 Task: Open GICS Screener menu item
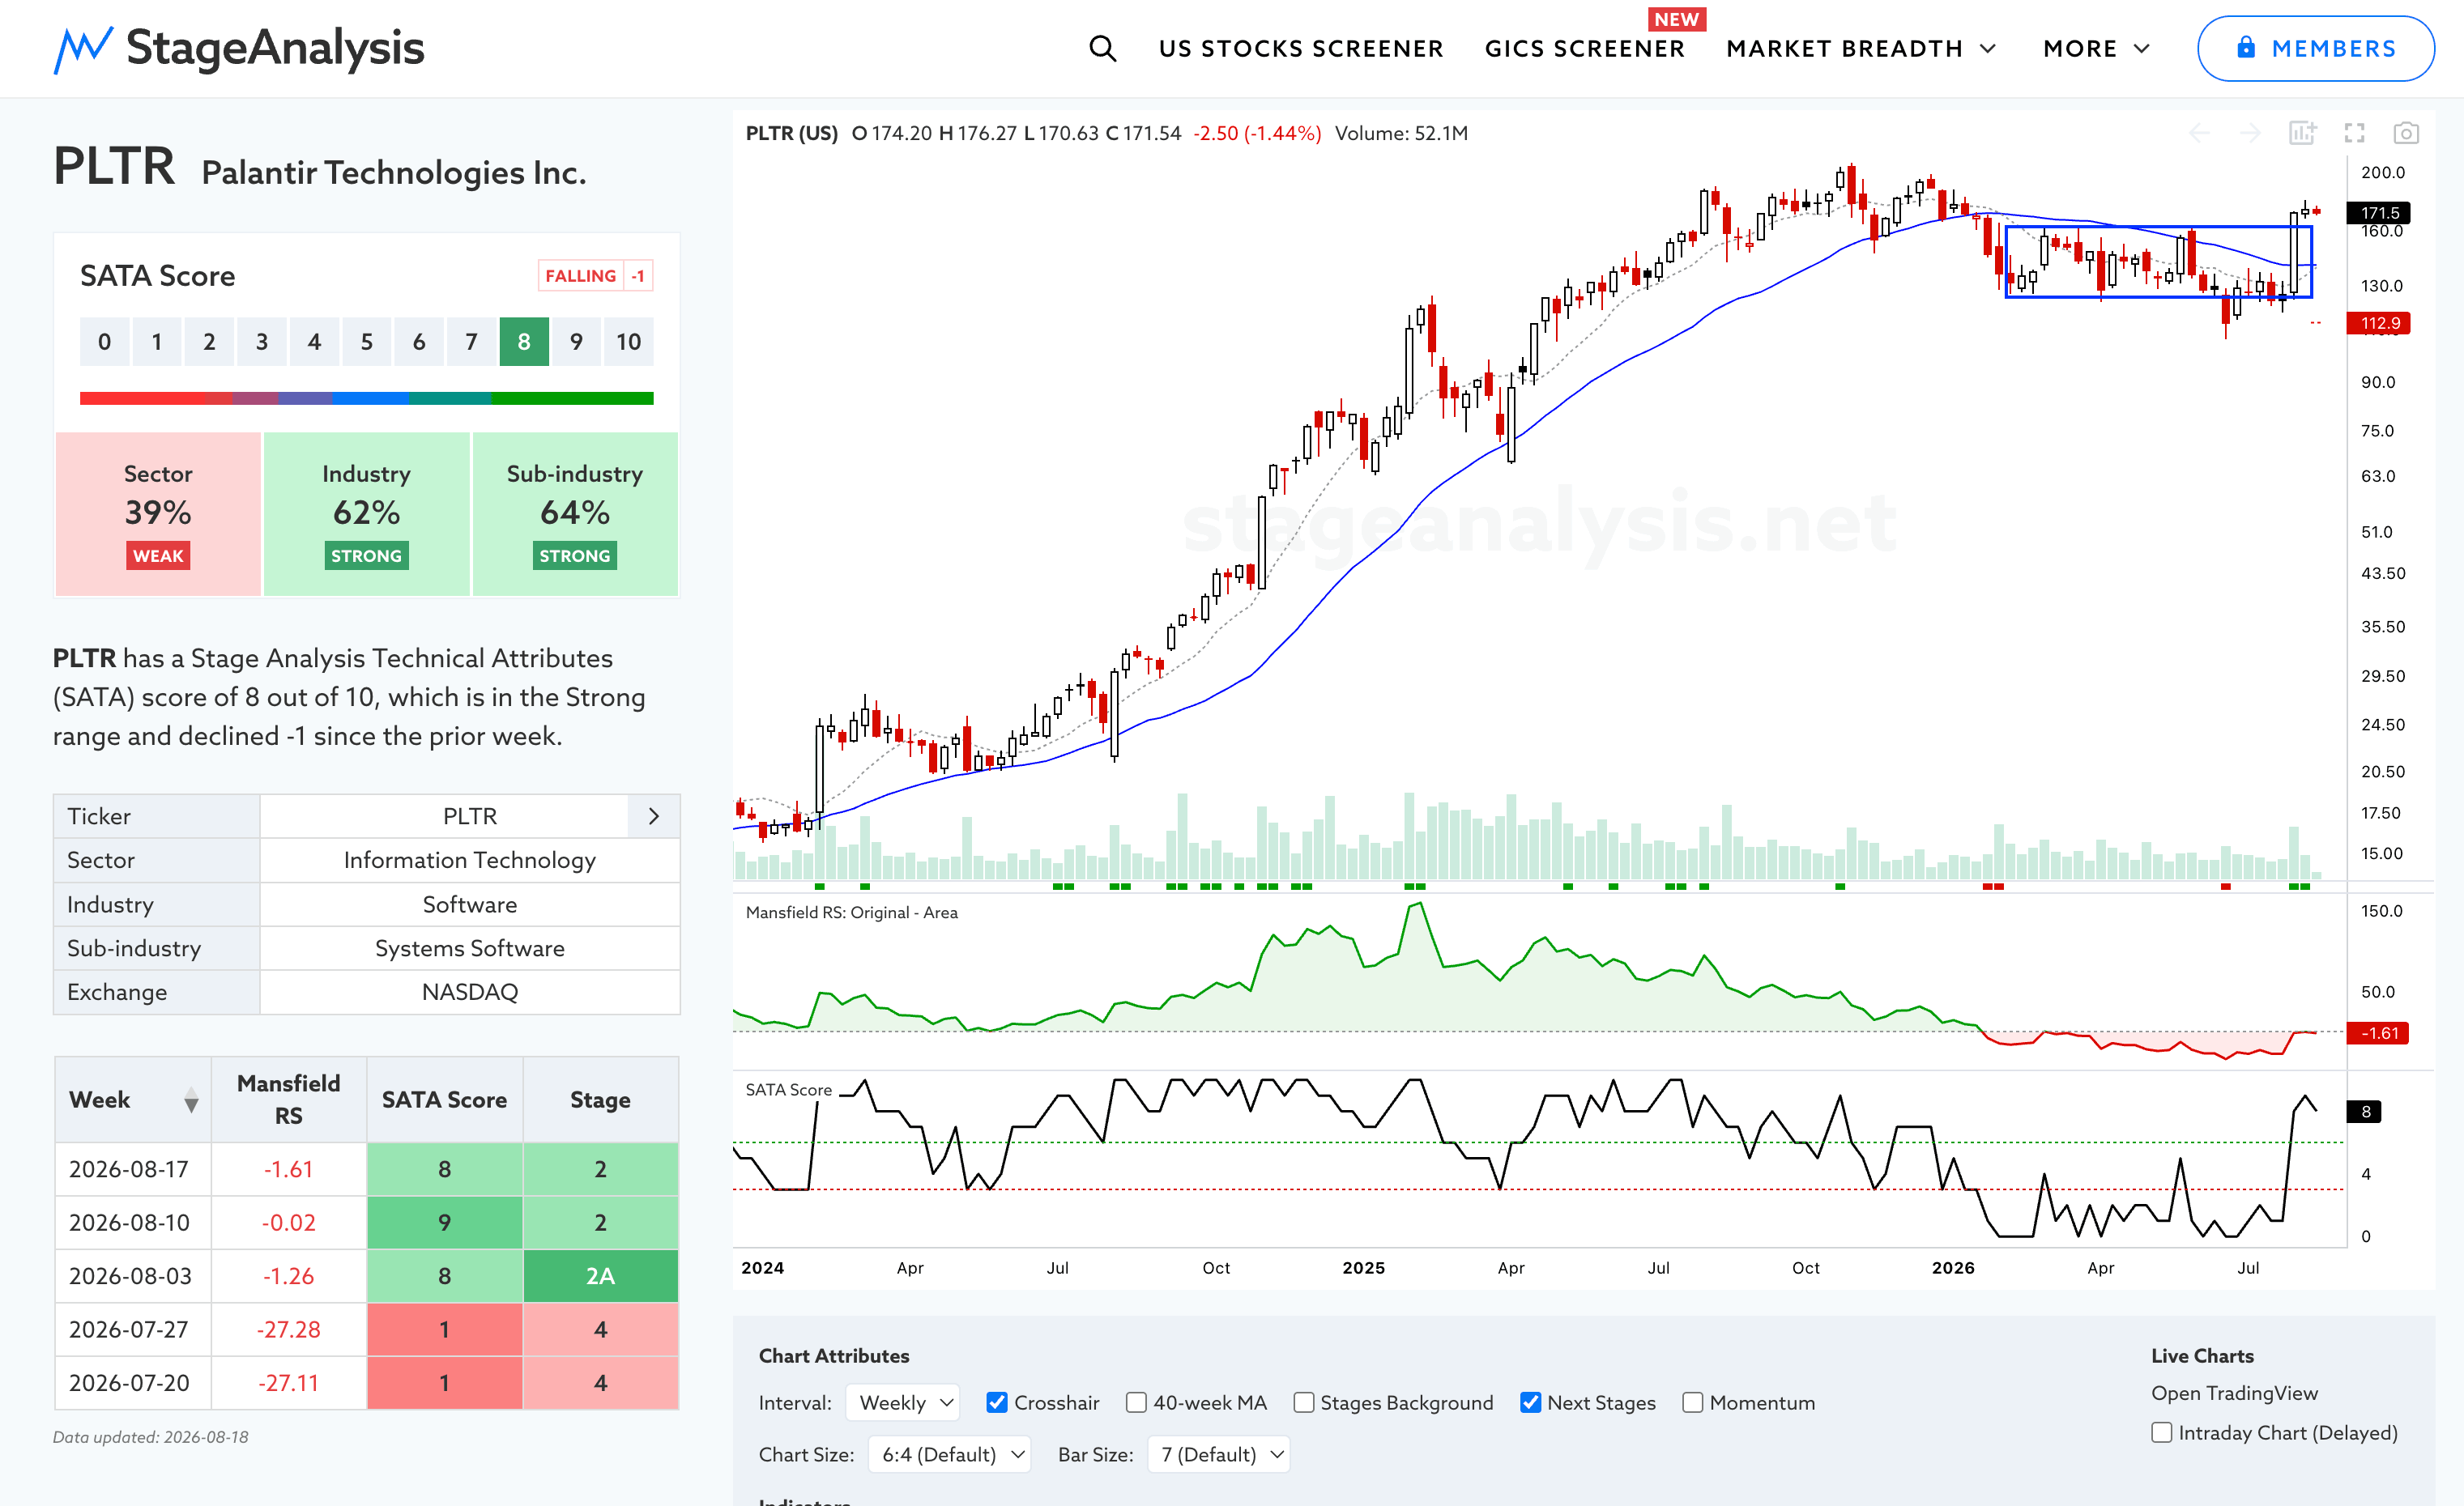(1585, 48)
